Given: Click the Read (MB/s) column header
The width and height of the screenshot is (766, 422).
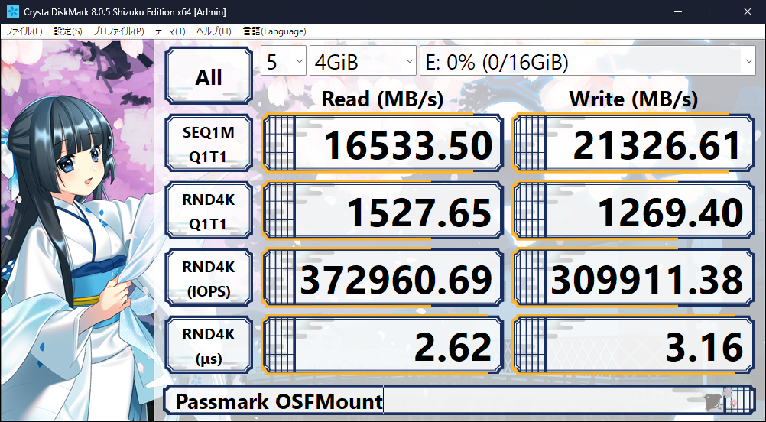Looking at the screenshot, I should 382,99.
